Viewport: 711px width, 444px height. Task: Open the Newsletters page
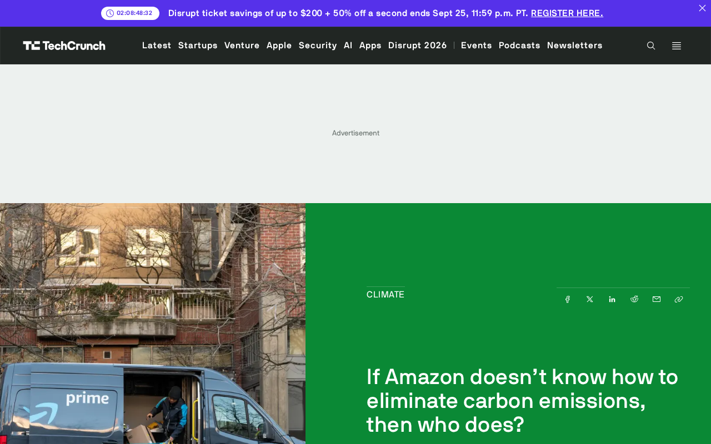pos(575,46)
